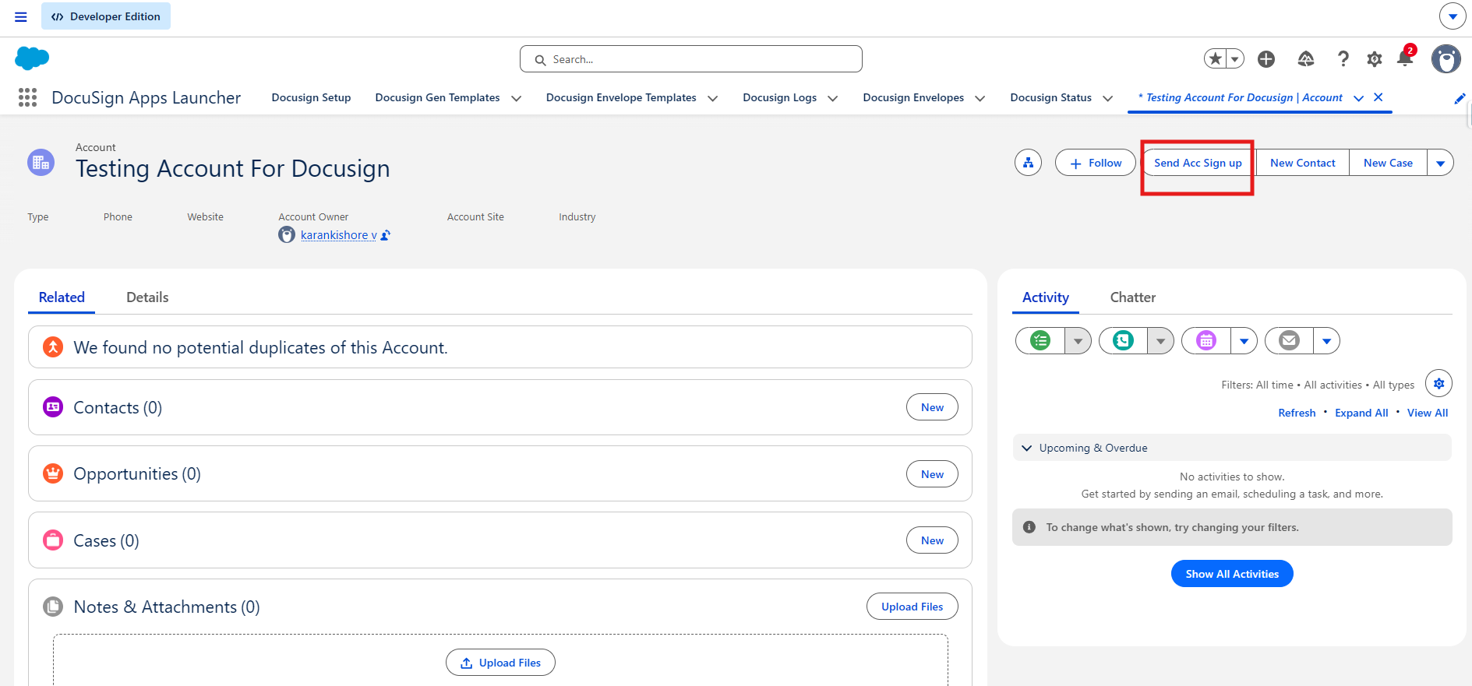
Task: Click Upload Files in Notes header
Action: [x=912, y=607]
